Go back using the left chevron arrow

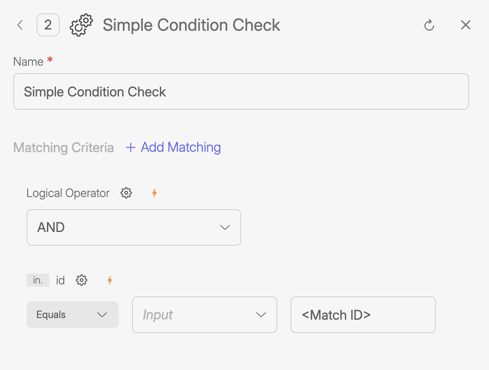(x=20, y=25)
